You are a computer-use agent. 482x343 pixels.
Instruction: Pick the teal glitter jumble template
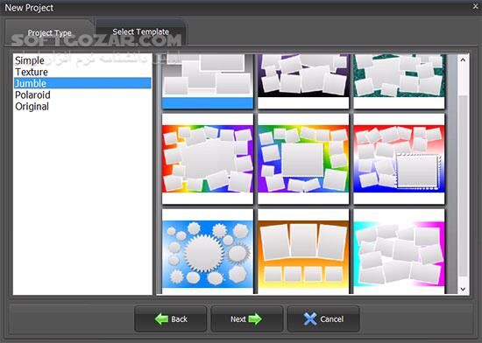[x=399, y=81]
